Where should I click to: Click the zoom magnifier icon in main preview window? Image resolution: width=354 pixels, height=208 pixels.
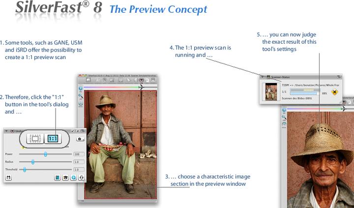80,96
